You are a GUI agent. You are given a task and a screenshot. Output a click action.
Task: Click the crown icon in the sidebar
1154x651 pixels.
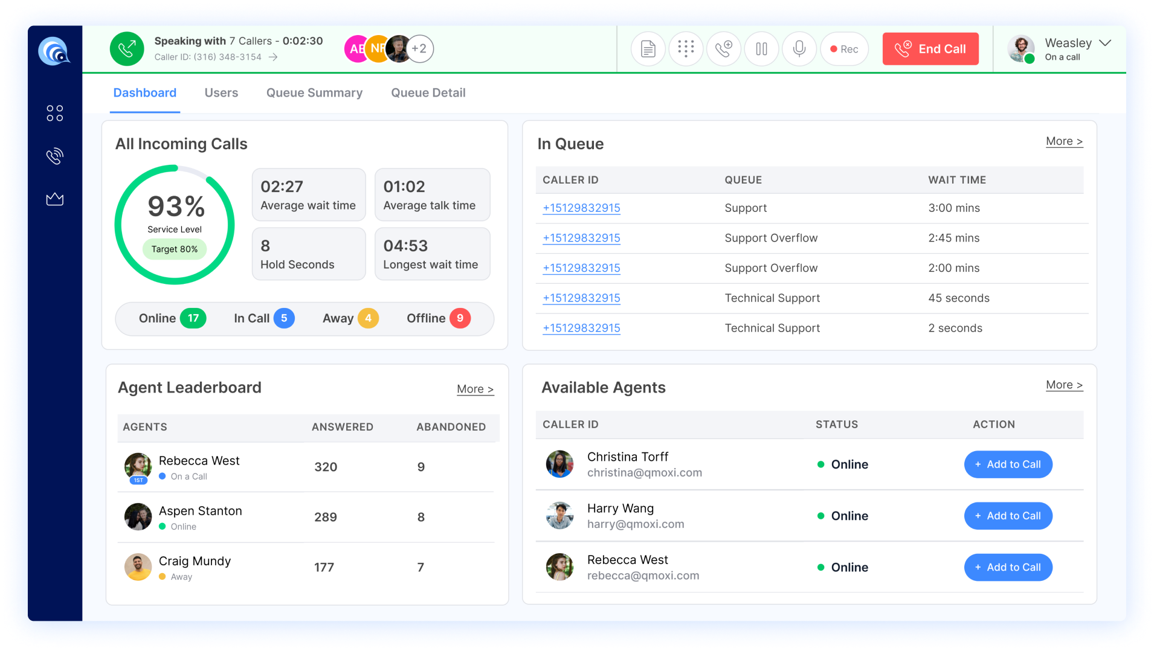coord(54,199)
